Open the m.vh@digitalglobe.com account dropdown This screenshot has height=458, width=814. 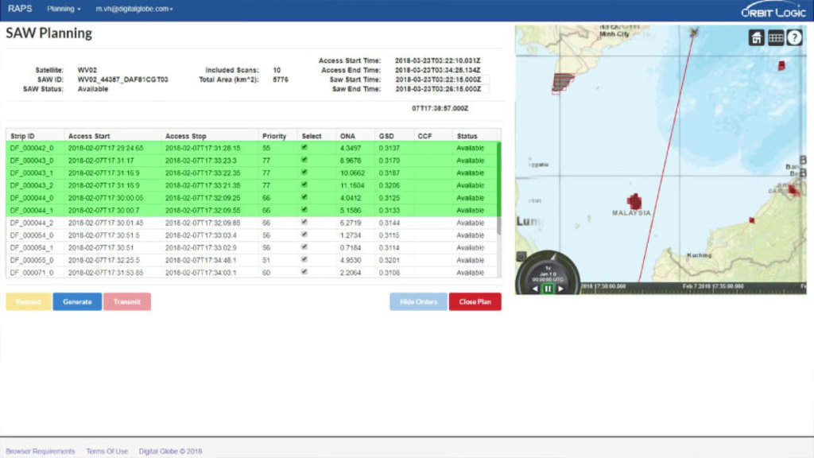pyautogui.click(x=134, y=9)
